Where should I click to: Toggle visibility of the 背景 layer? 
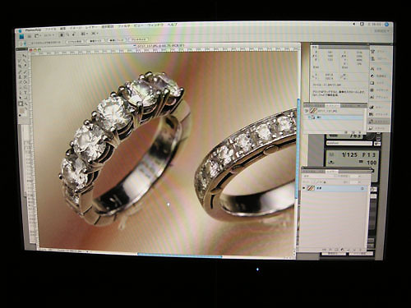[x=303, y=188]
